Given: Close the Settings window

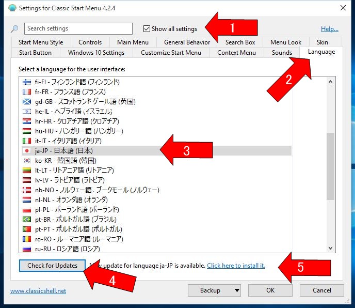Looking at the screenshot, I should click(343, 8).
